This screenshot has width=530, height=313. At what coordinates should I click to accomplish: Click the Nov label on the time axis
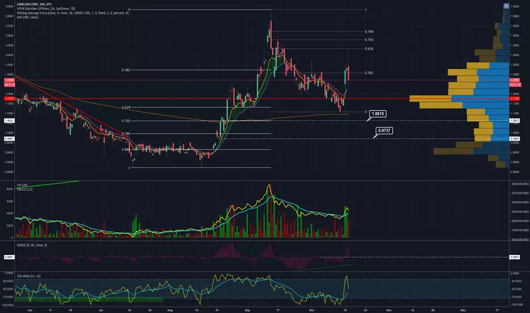click(389, 310)
